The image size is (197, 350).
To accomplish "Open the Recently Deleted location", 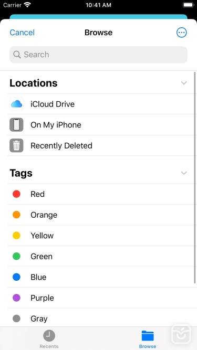I will (101, 145).
